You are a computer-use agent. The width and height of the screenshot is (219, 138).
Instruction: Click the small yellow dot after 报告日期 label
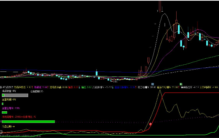pos(14,126)
